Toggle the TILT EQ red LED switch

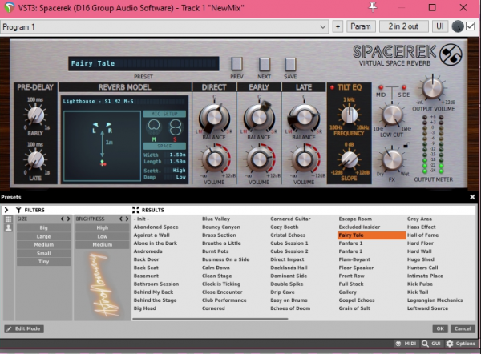[332, 87]
